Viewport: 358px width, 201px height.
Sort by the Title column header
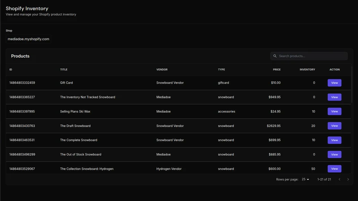64,70
